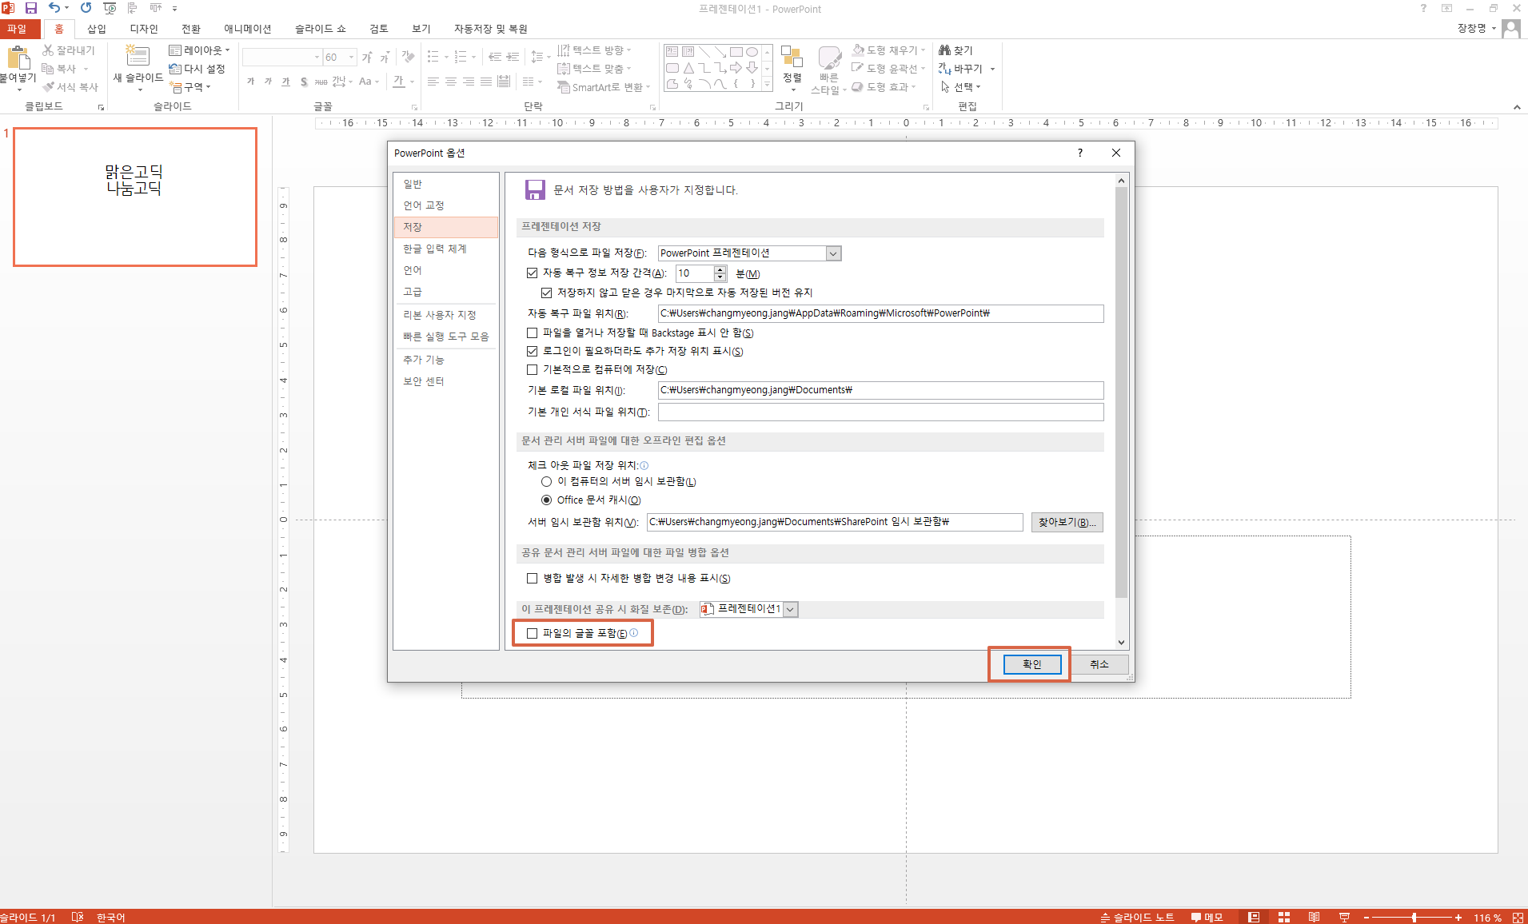Switch to the 디자인 (Design) tab
The image size is (1528, 924).
coord(144,29)
